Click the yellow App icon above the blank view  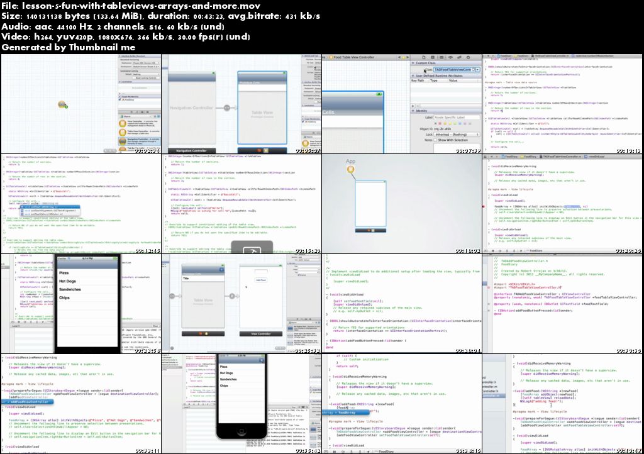pos(351,170)
